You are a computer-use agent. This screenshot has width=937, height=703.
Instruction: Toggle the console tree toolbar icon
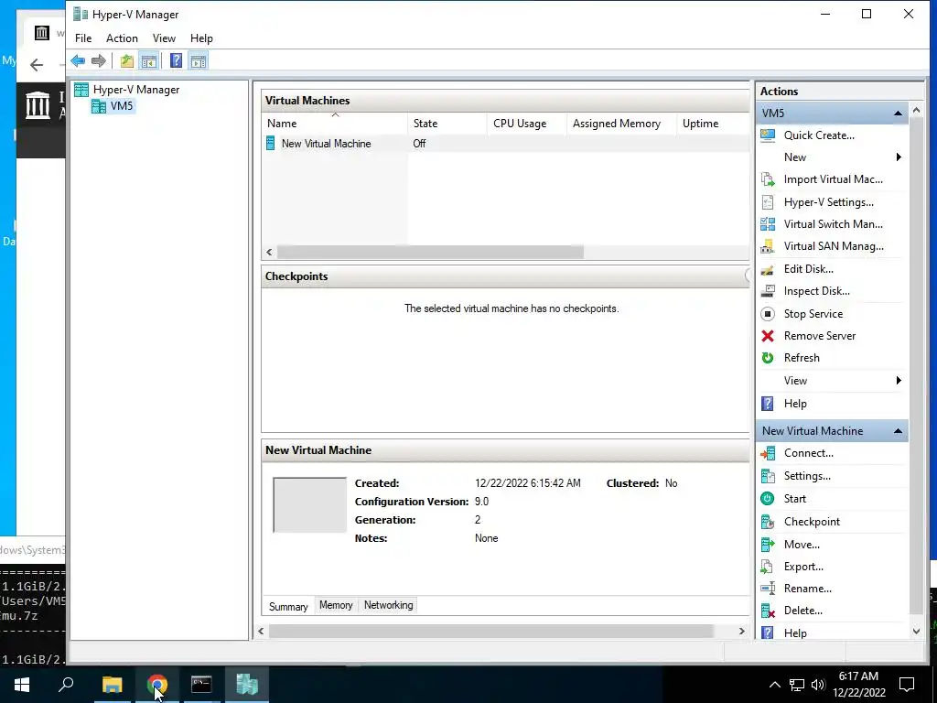point(149,60)
